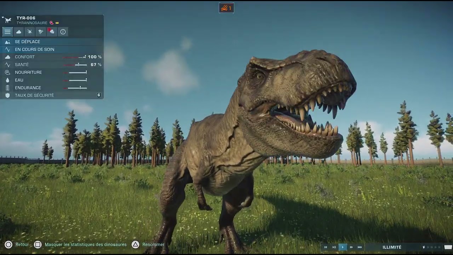Click Masquer les statistiques des dinosaures
Viewport: 453px width, 255px height.
[x=80, y=245]
